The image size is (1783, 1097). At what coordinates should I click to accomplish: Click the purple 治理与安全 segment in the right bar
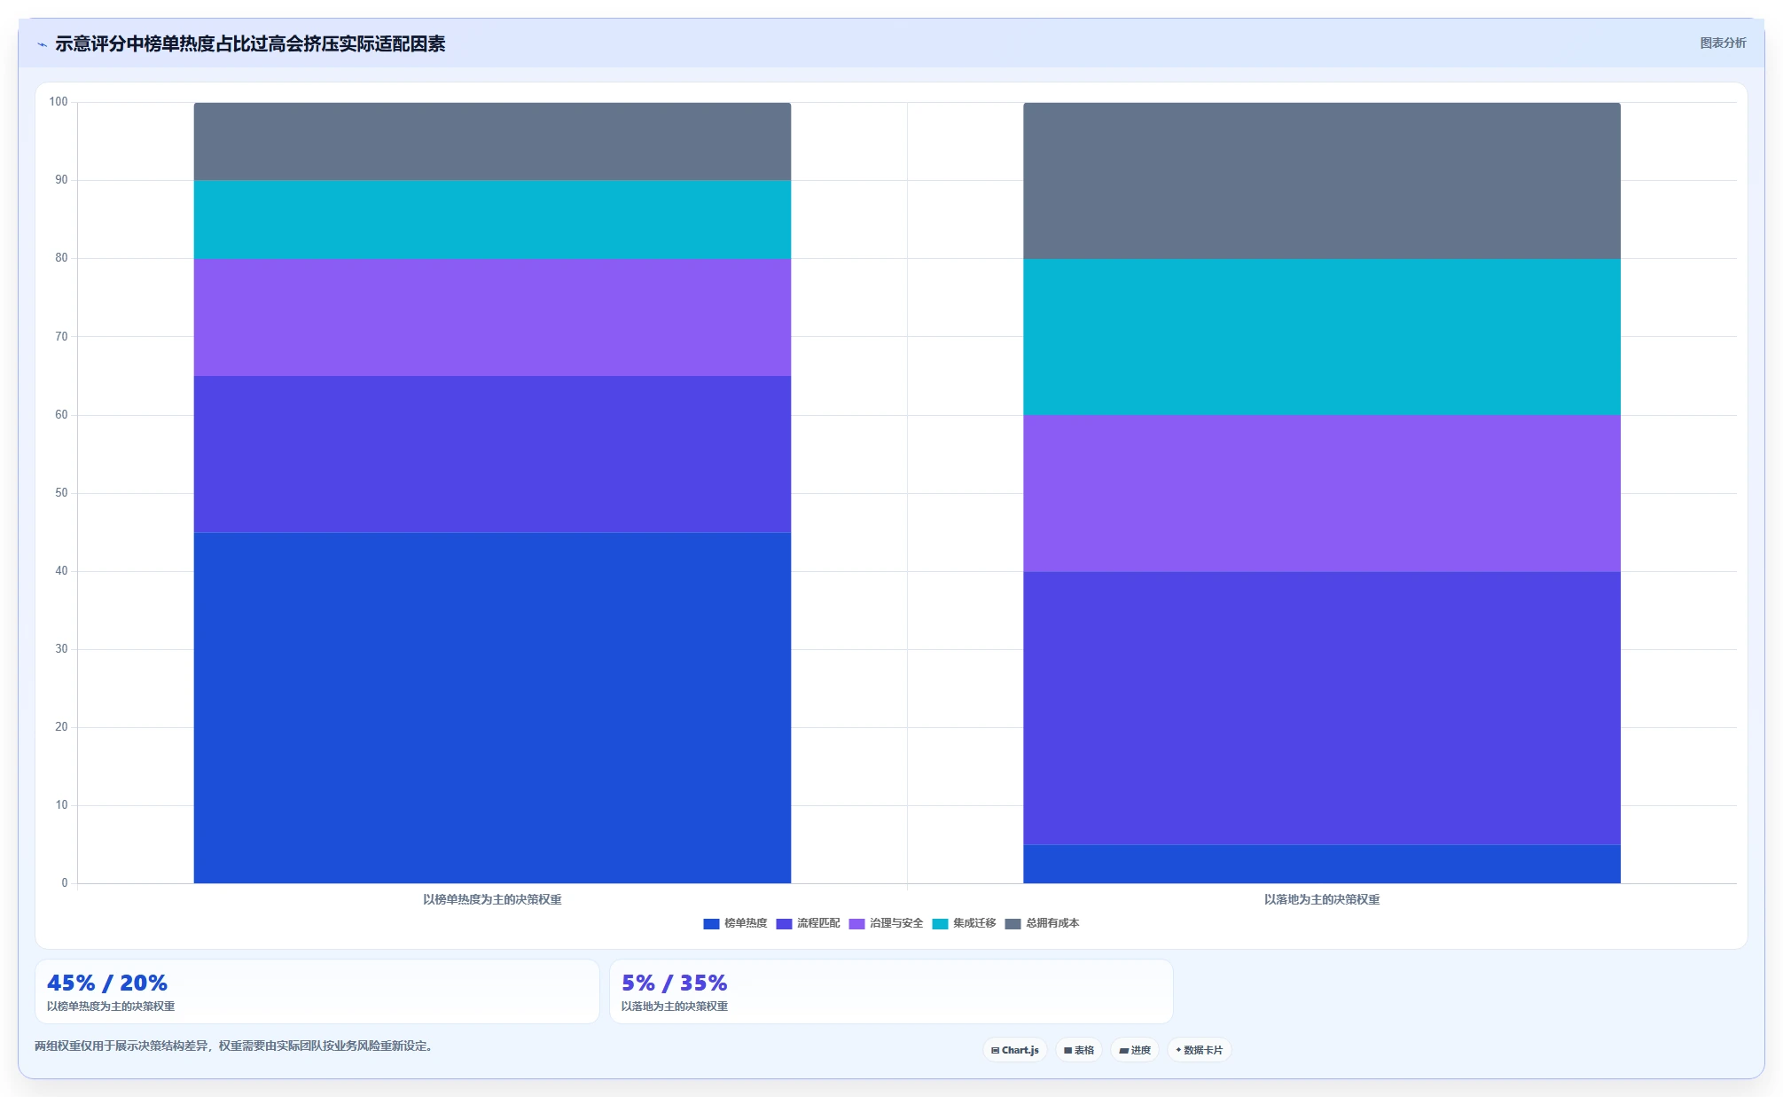point(1322,493)
